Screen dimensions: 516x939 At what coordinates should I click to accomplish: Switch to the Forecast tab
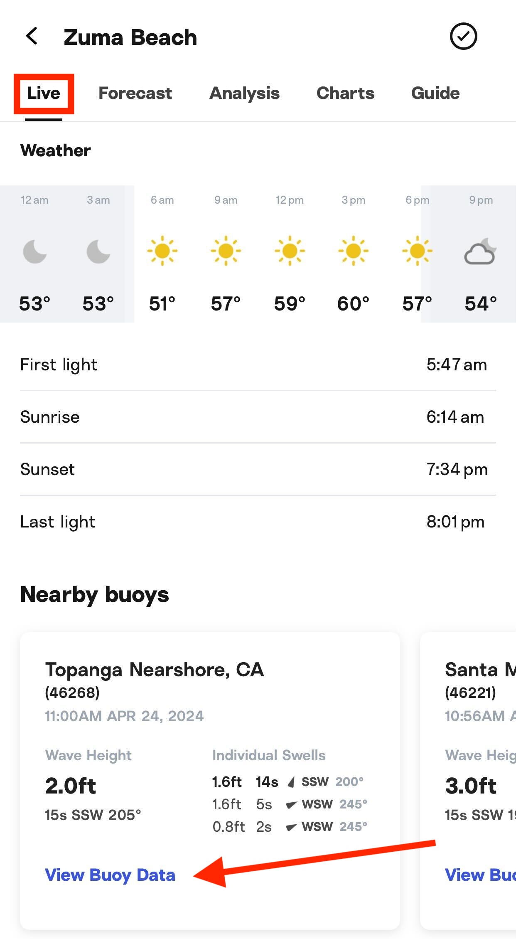click(135, 93)
